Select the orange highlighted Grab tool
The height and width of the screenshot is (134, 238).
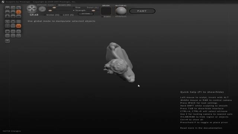tap(19, 12)
